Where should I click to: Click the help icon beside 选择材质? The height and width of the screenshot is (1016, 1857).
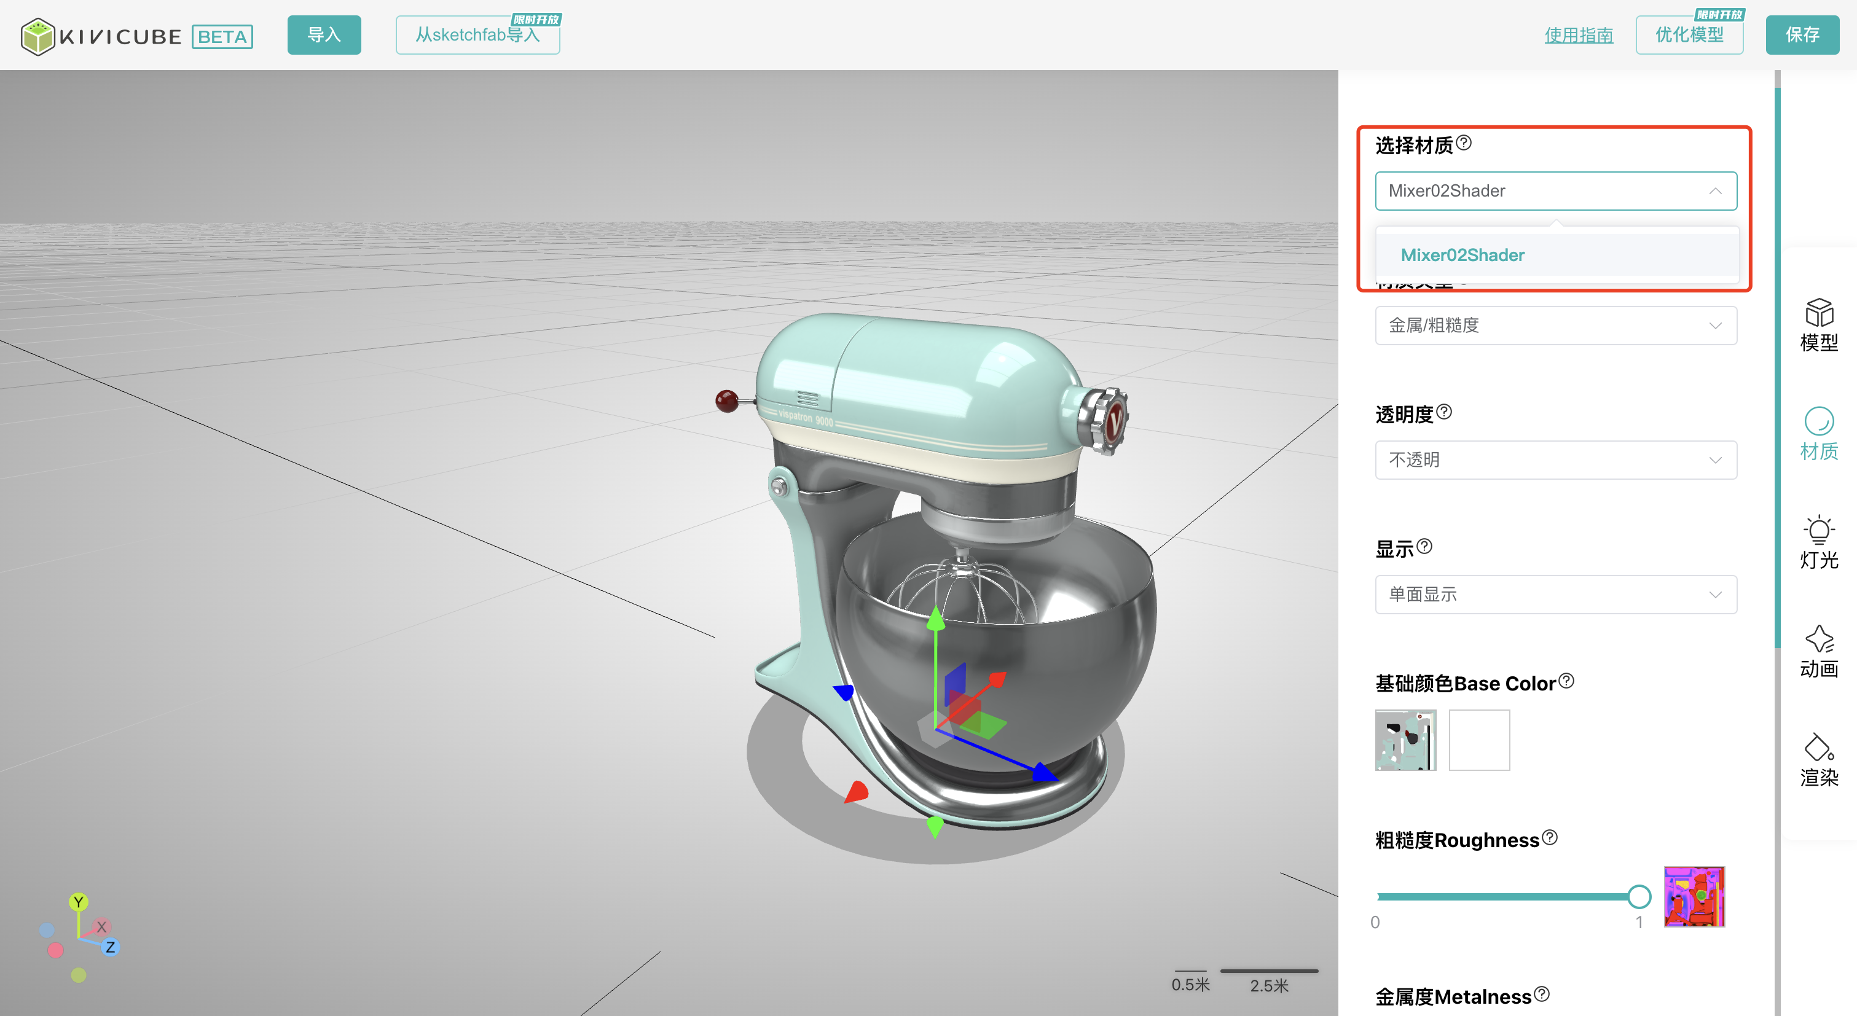(1463, 143)
